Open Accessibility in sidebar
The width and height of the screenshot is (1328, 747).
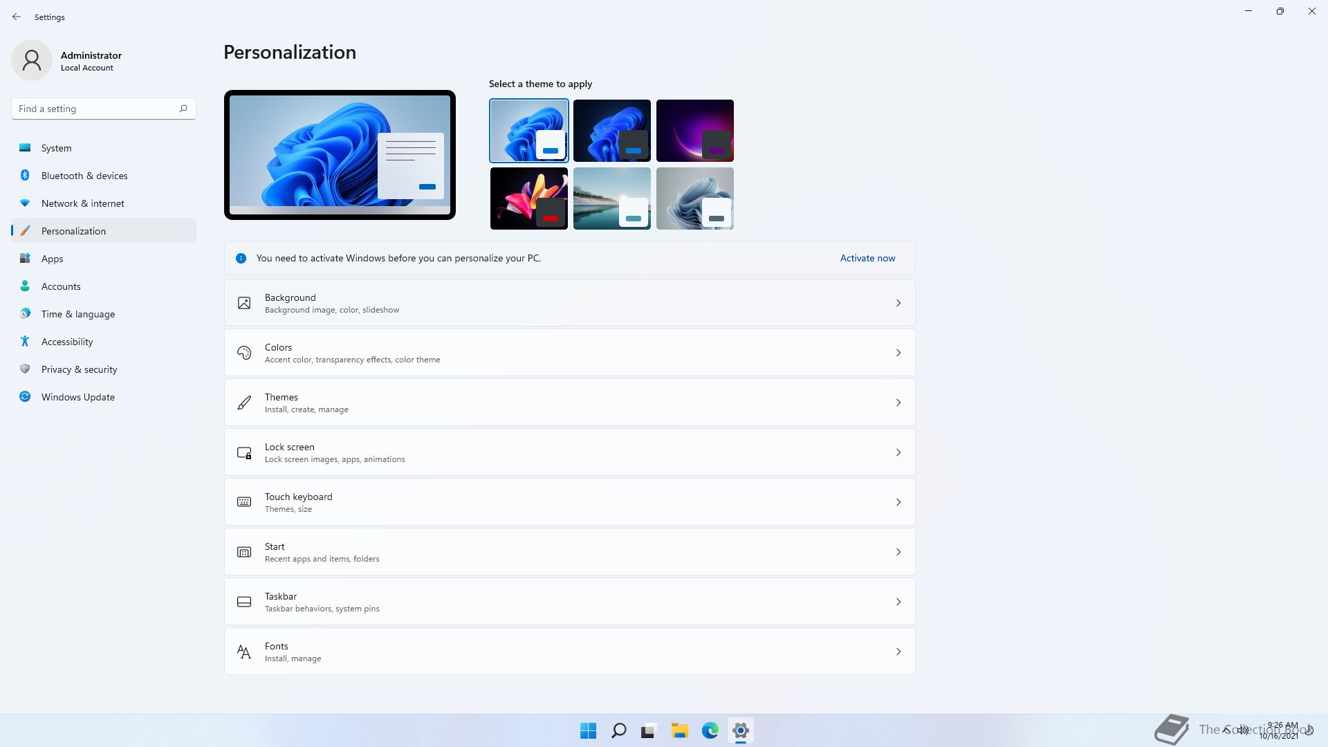[104, 342]
